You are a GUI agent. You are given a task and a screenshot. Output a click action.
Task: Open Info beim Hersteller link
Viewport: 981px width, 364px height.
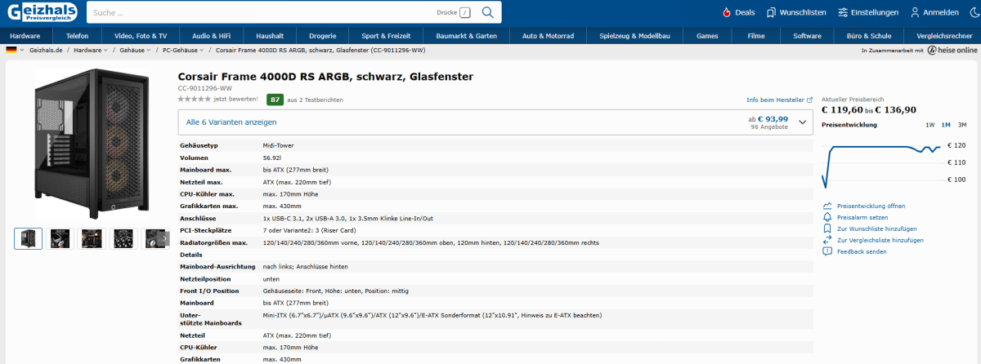click(775, 100)
